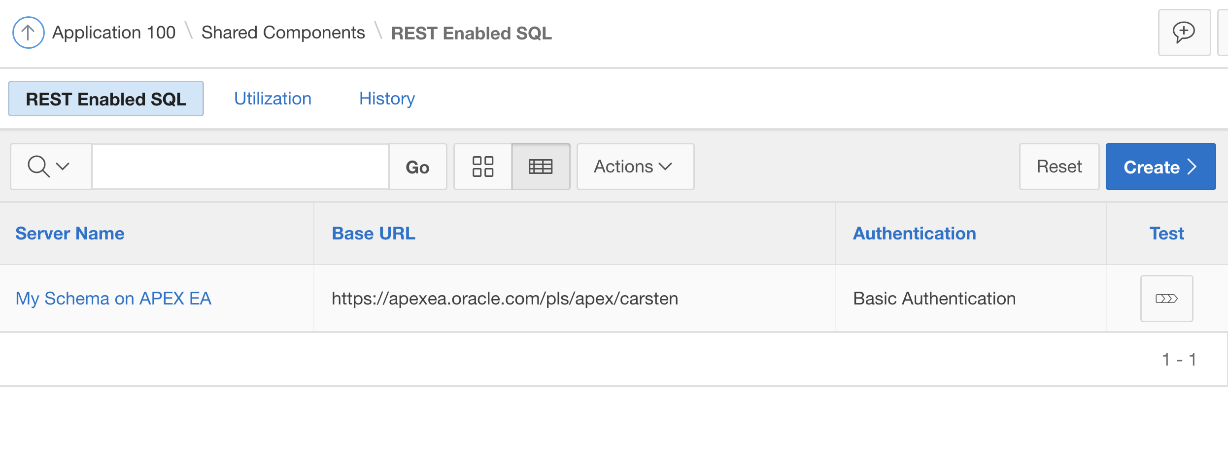Sort by Server Name column header
The height and width of the screenshot is (471, 1228).
(x=70, y=234)
